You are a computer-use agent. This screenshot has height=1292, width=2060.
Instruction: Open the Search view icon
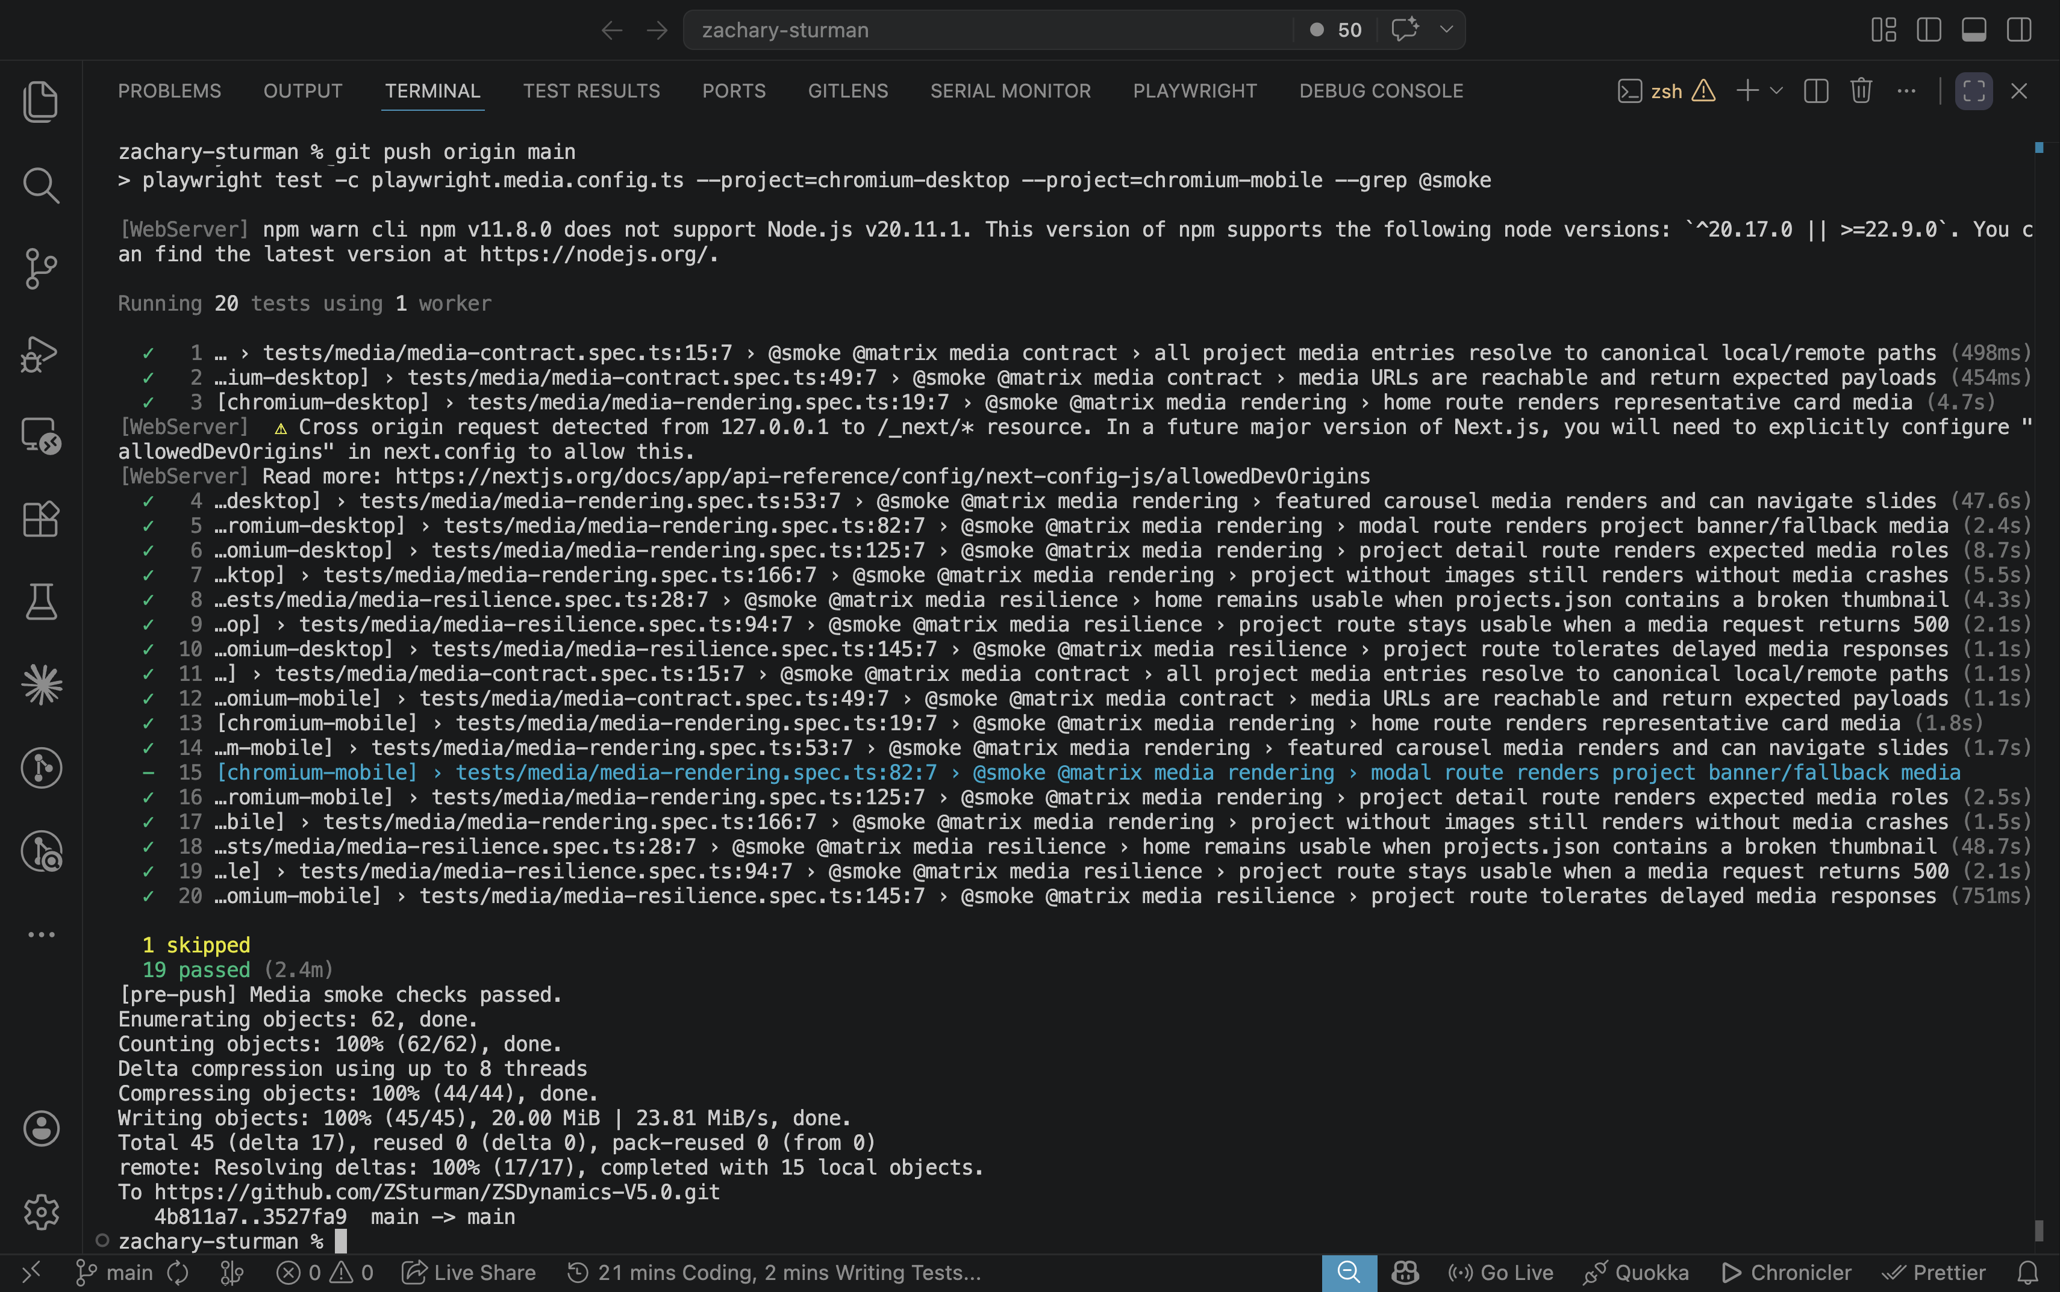pos(40,185)
